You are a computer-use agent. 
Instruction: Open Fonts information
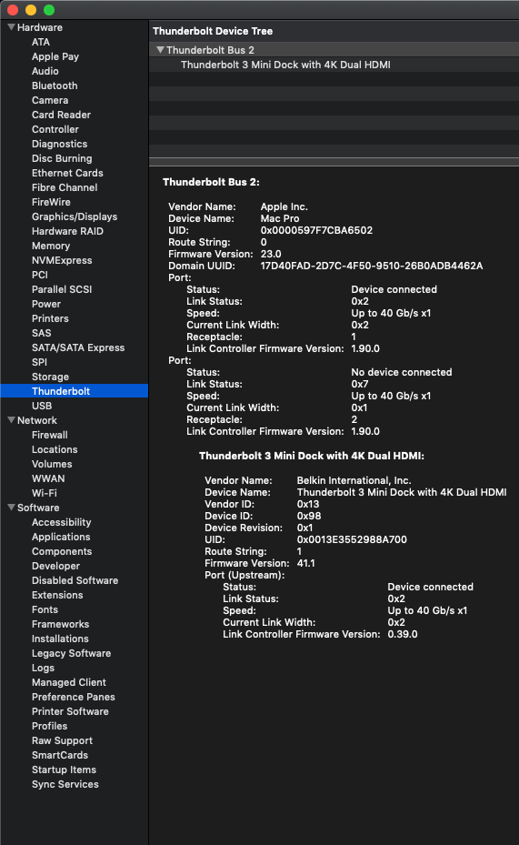45,609
